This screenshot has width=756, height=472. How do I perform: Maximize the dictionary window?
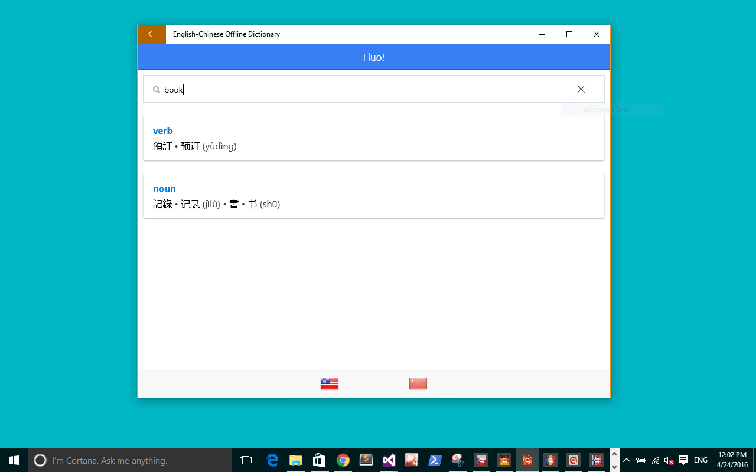pos(569,34)
